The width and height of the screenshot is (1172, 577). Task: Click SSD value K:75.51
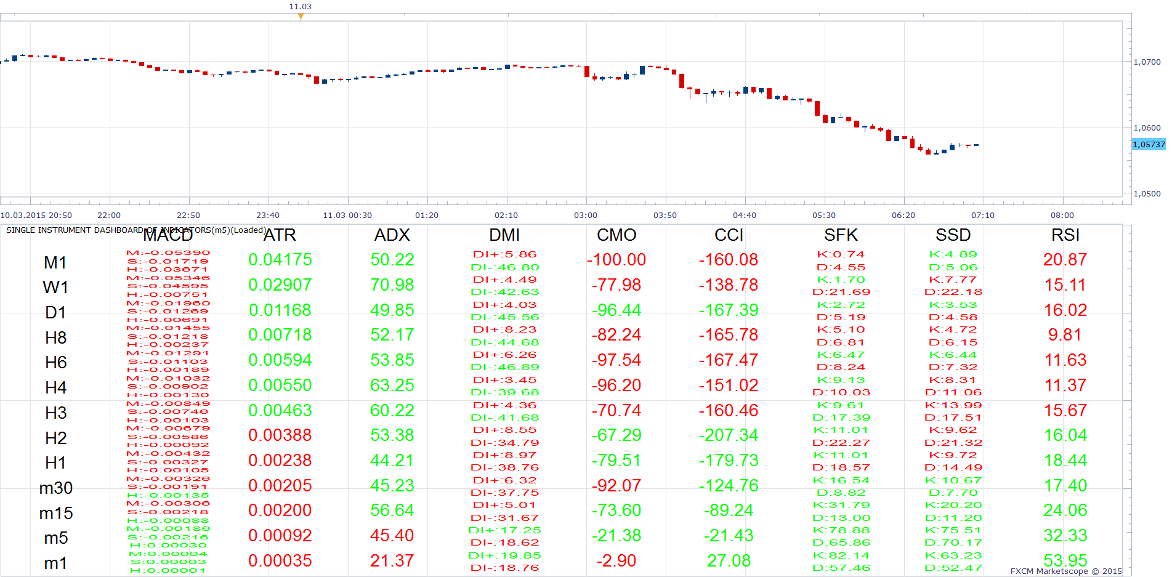[x=953, y=530]
